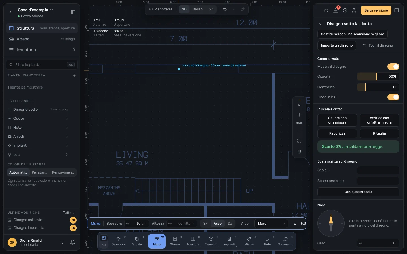The width and height of the screenshot is (407, 254).
Task: Click Usa questa scala
Action: coord(358,192)
